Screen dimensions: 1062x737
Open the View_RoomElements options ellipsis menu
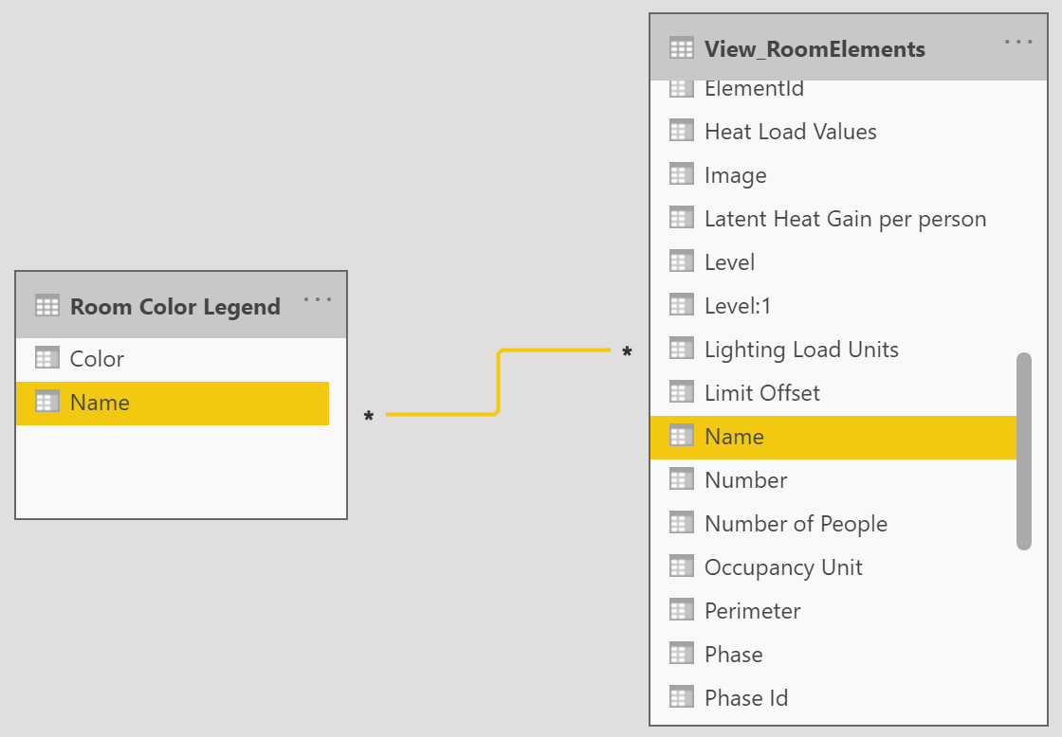tap(1017, 41)
